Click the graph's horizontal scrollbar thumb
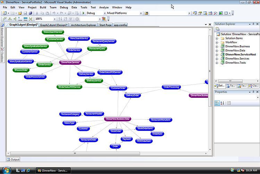The width and height of the screenshot is (260, 174). (75, 153)
